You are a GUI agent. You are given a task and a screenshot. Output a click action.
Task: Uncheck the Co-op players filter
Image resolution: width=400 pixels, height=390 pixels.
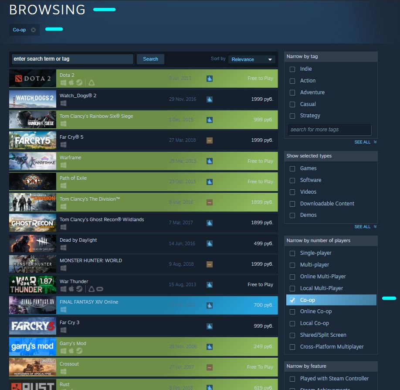292,300
